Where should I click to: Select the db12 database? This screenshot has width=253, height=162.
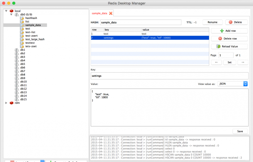tap(24, 89)
